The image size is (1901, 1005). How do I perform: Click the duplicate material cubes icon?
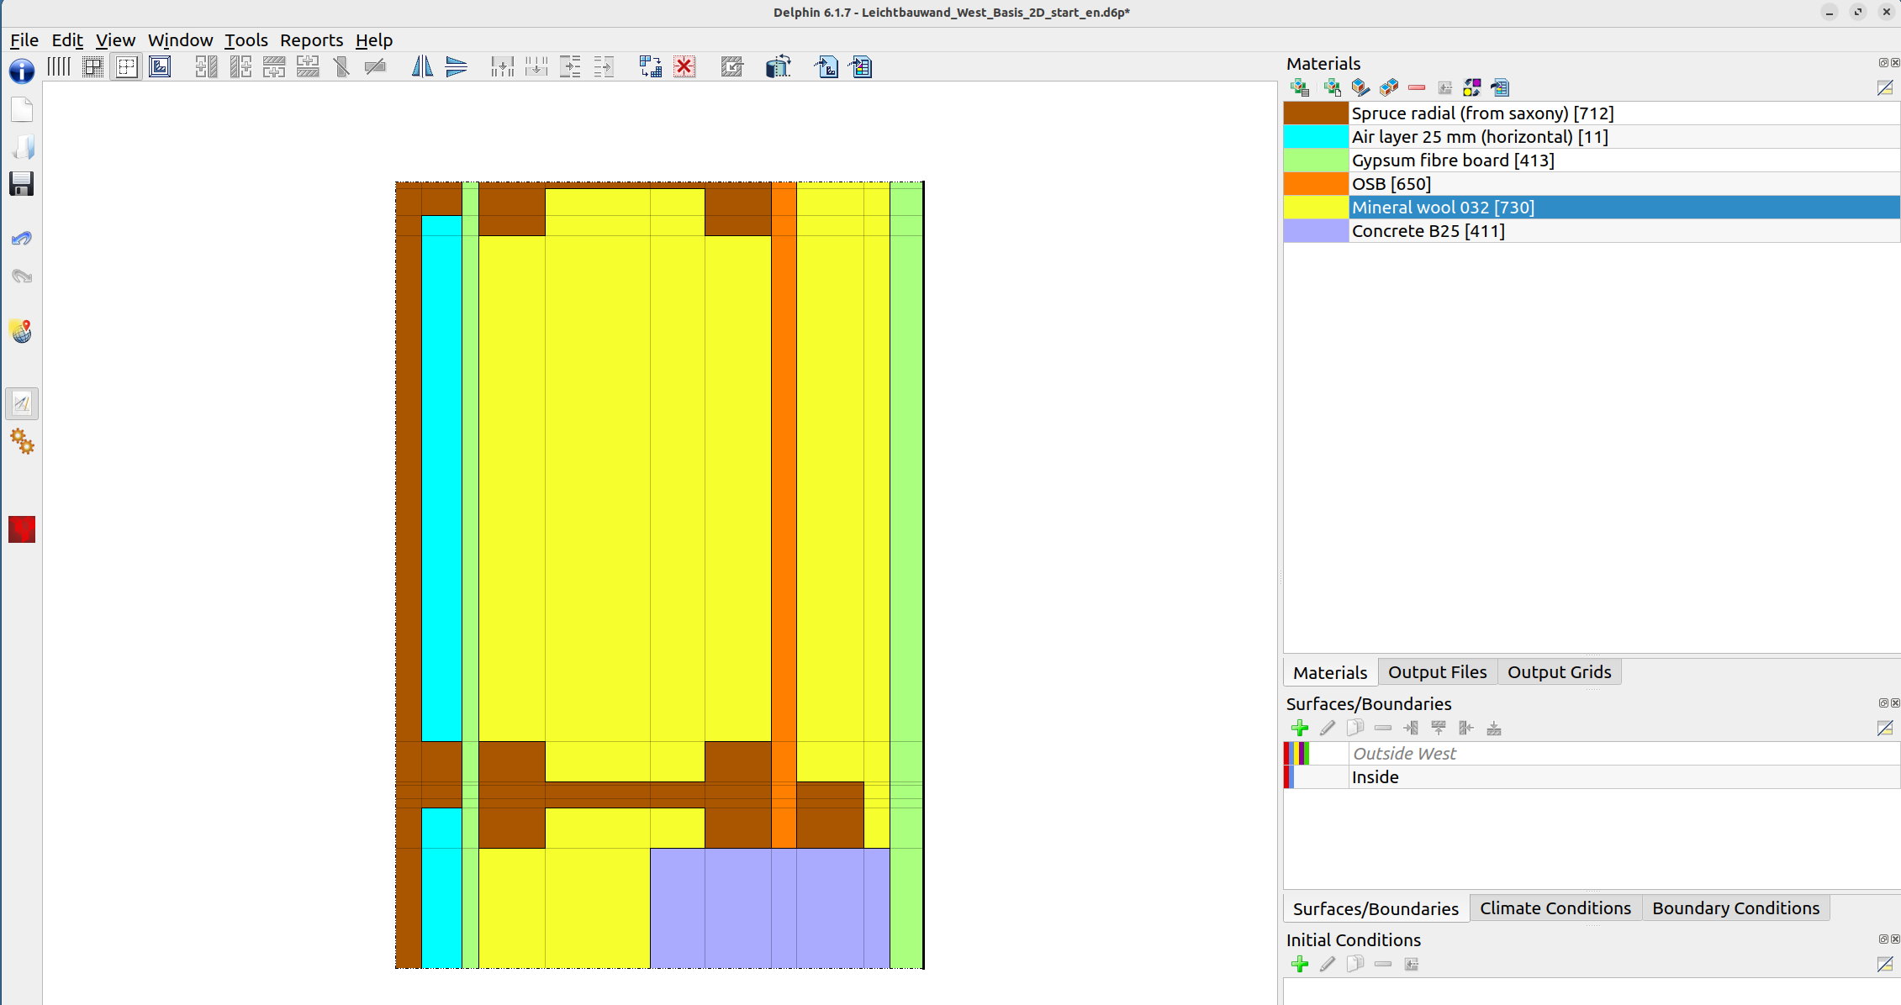pyautogui.click(x=1389, y=87)
